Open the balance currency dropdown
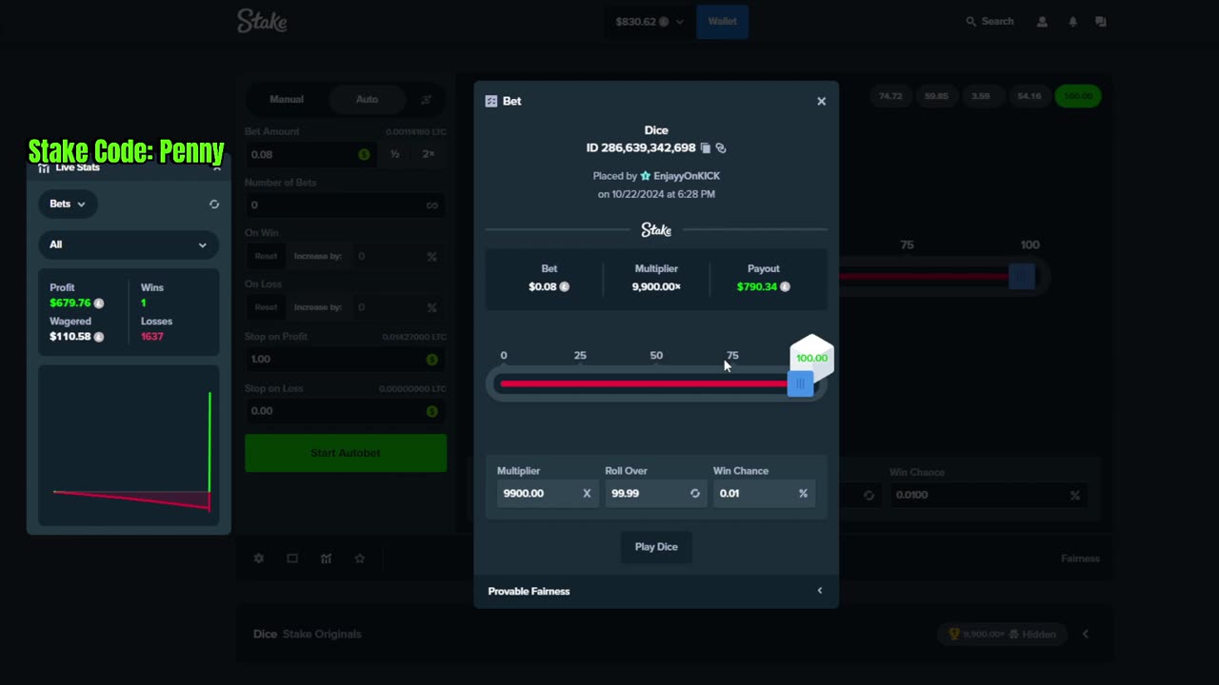The image size is (1219, 685). coord(649,21)
